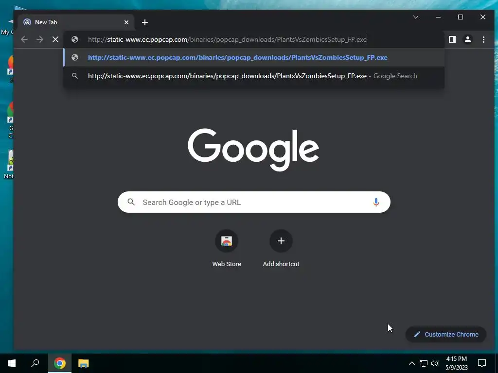Select the highlighted popcap URL suggestion
The height and width of the screenshot is (373, 498).
click(x=254, y=57)
